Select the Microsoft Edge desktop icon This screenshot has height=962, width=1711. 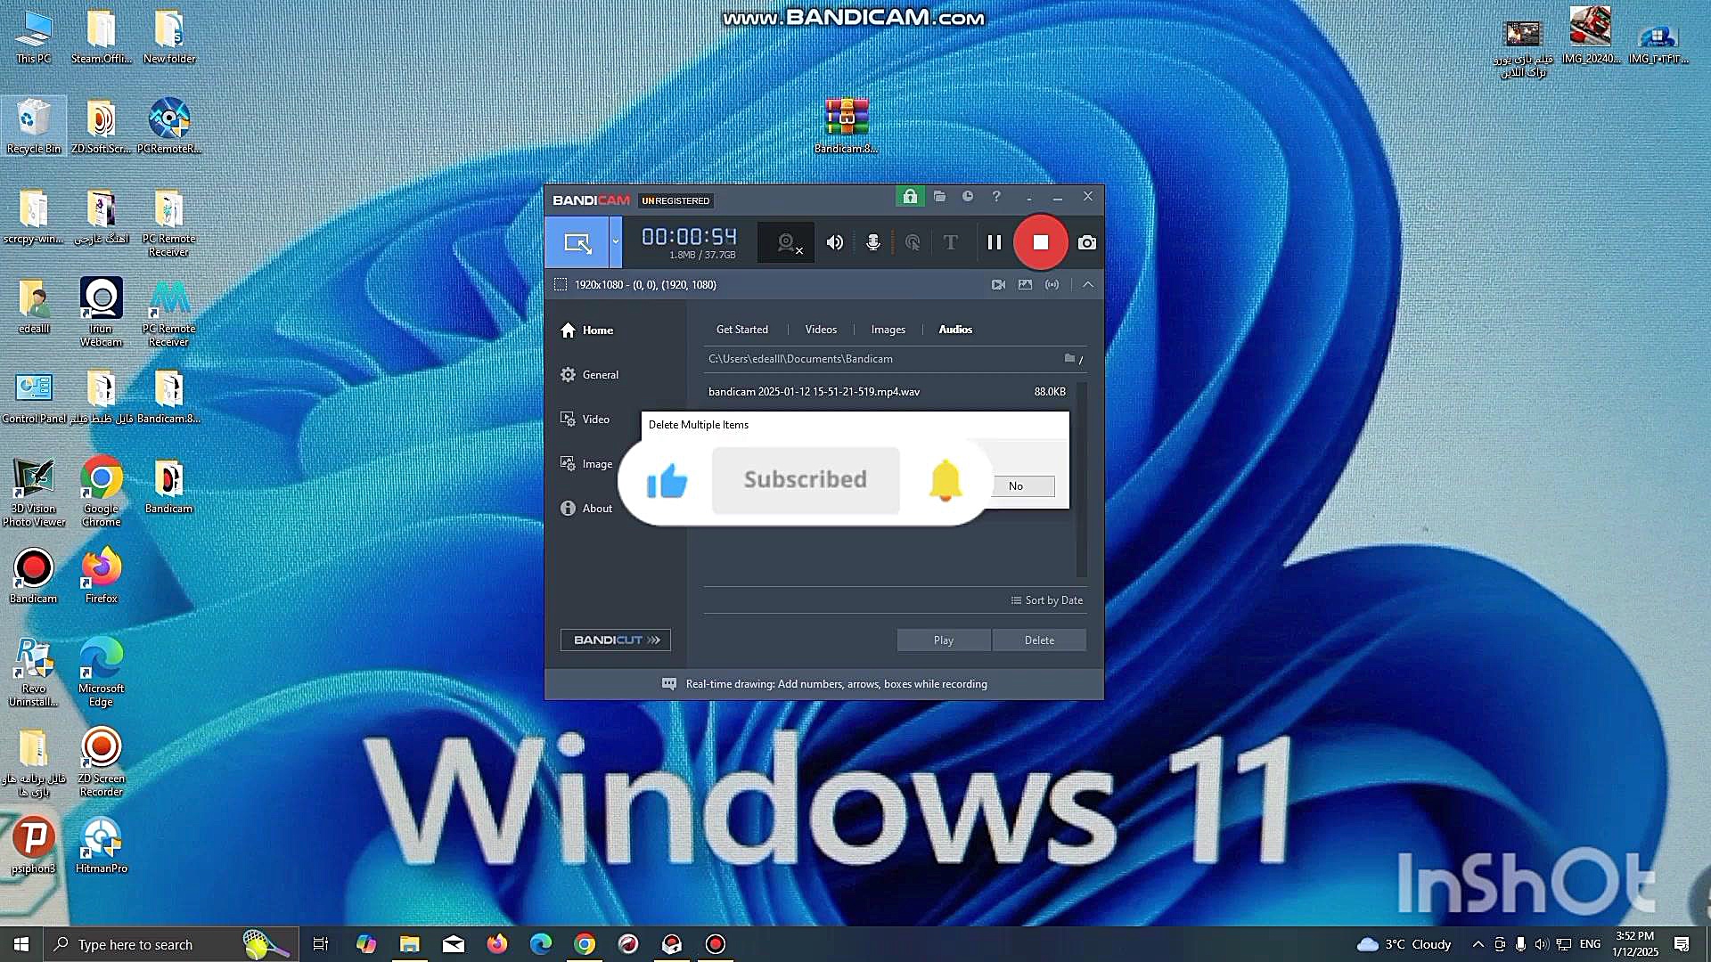click(102, 672)
